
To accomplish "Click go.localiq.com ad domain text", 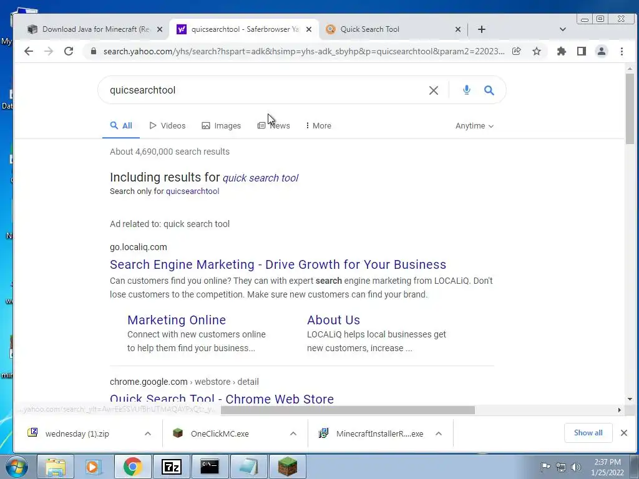I will [138, 247].
